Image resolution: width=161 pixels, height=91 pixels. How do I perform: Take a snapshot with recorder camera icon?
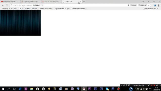click(157, 85)
